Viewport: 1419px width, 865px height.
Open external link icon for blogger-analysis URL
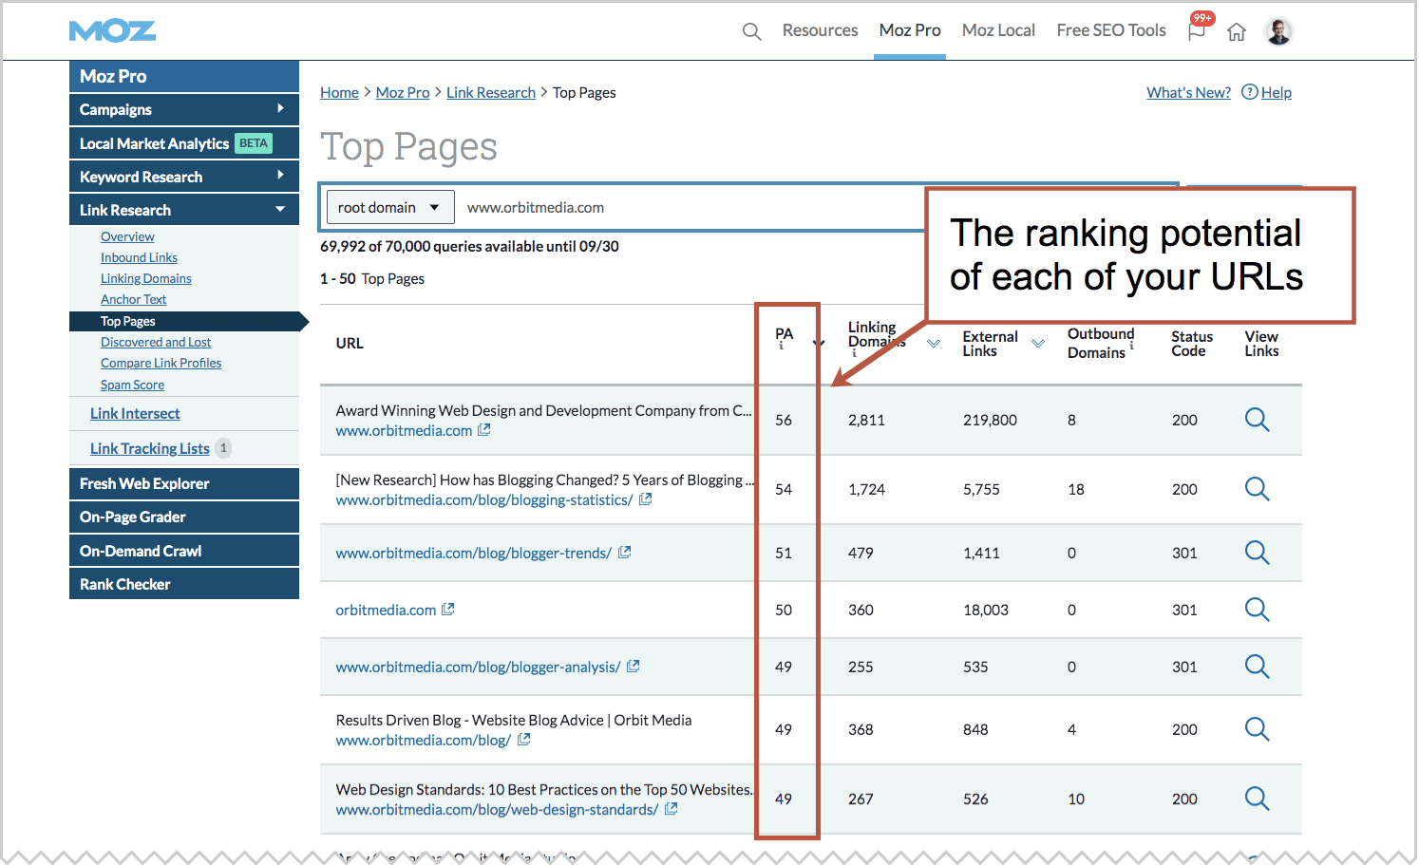click(634, 667)
